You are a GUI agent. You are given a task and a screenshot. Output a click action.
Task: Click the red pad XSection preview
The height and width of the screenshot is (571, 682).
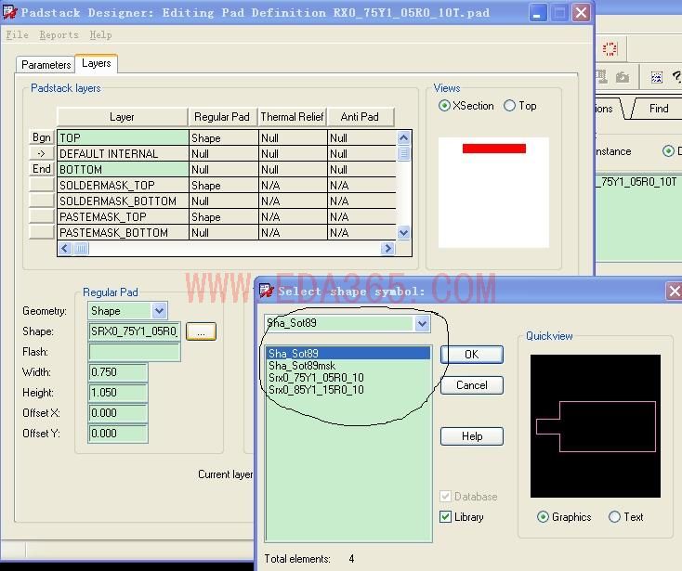pyautogui.click(x=494, y=149)
